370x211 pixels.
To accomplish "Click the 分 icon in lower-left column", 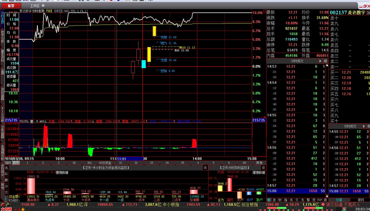I will tap(7, 186).
